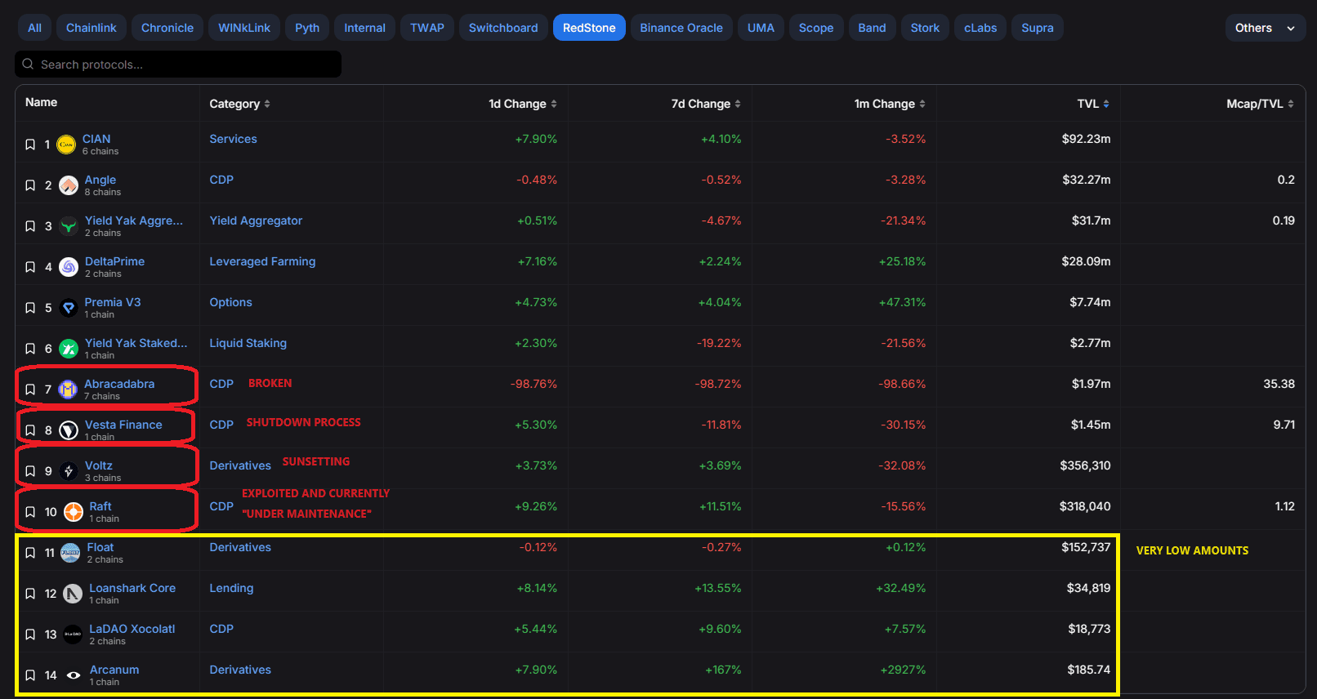The height and width of the screenshot is (699, 1317).
Task: Bookmark the Voltz protocol
Action: click(30, 471)
